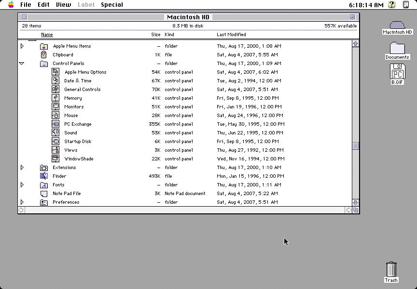Click the Preferences folder icon

coord(44,202)
